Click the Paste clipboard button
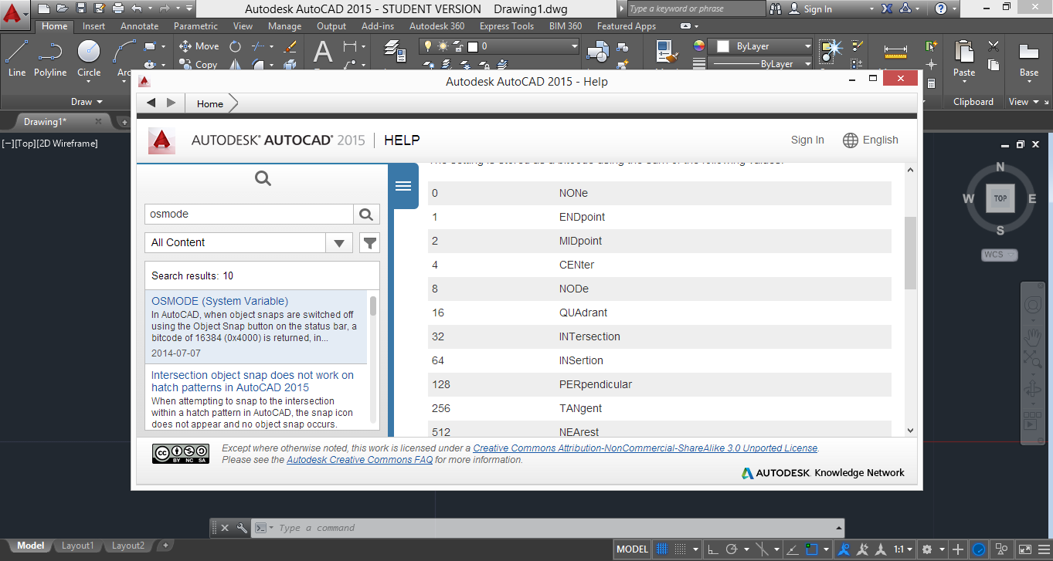Image resolution: width=1053 pixels, height=561 pixels. (964, 59)
